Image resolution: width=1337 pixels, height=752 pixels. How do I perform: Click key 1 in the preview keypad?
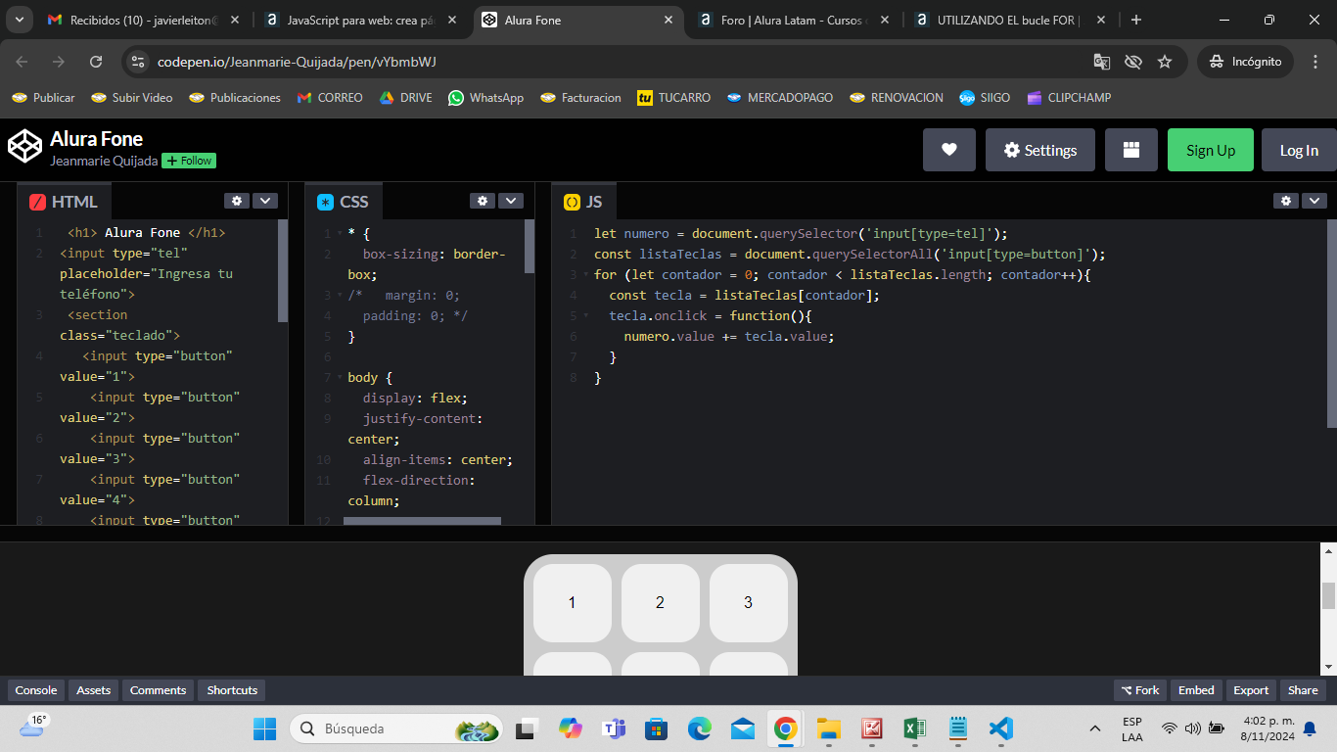click(x=573, y=602)
